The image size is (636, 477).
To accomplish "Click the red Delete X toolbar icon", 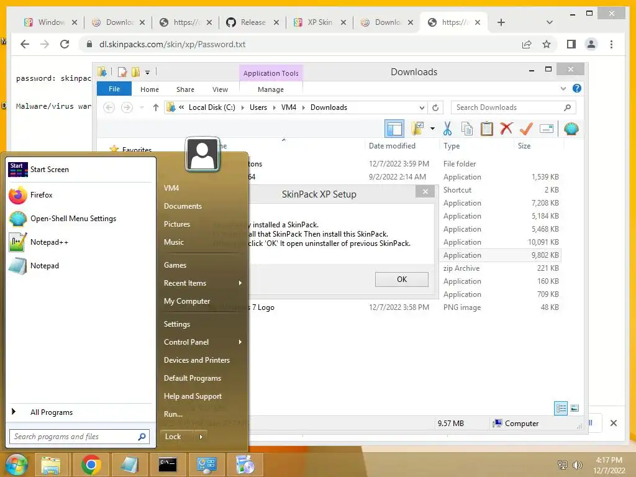I will pyautogui.click(x=506, y=129).
